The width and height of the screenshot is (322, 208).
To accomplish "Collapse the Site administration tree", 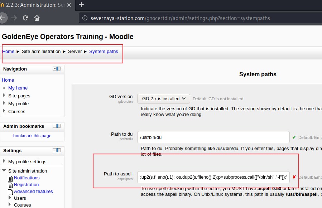I will [4, 171].
